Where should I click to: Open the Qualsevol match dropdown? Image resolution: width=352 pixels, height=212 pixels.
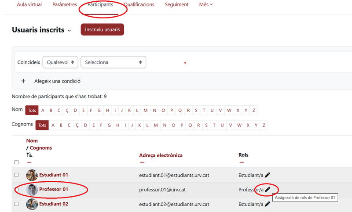(x=61, y=62)
